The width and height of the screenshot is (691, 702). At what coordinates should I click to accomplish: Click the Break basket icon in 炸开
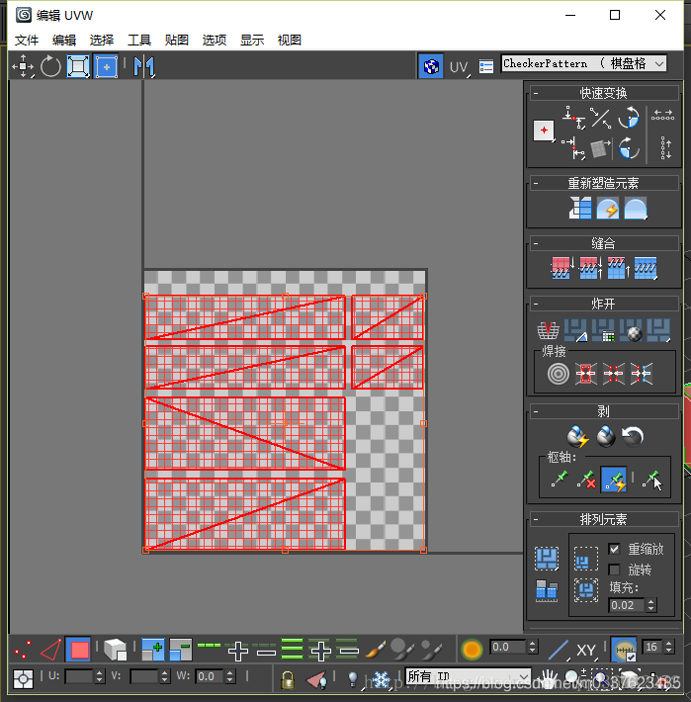(x=548, y=330)
